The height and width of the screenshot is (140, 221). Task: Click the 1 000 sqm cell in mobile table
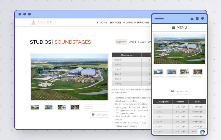point(181,122)
